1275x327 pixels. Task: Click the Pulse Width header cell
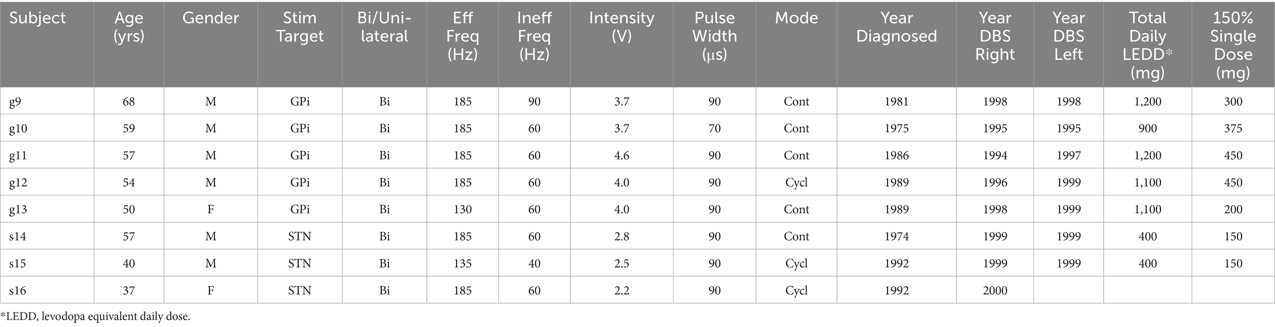714,36
